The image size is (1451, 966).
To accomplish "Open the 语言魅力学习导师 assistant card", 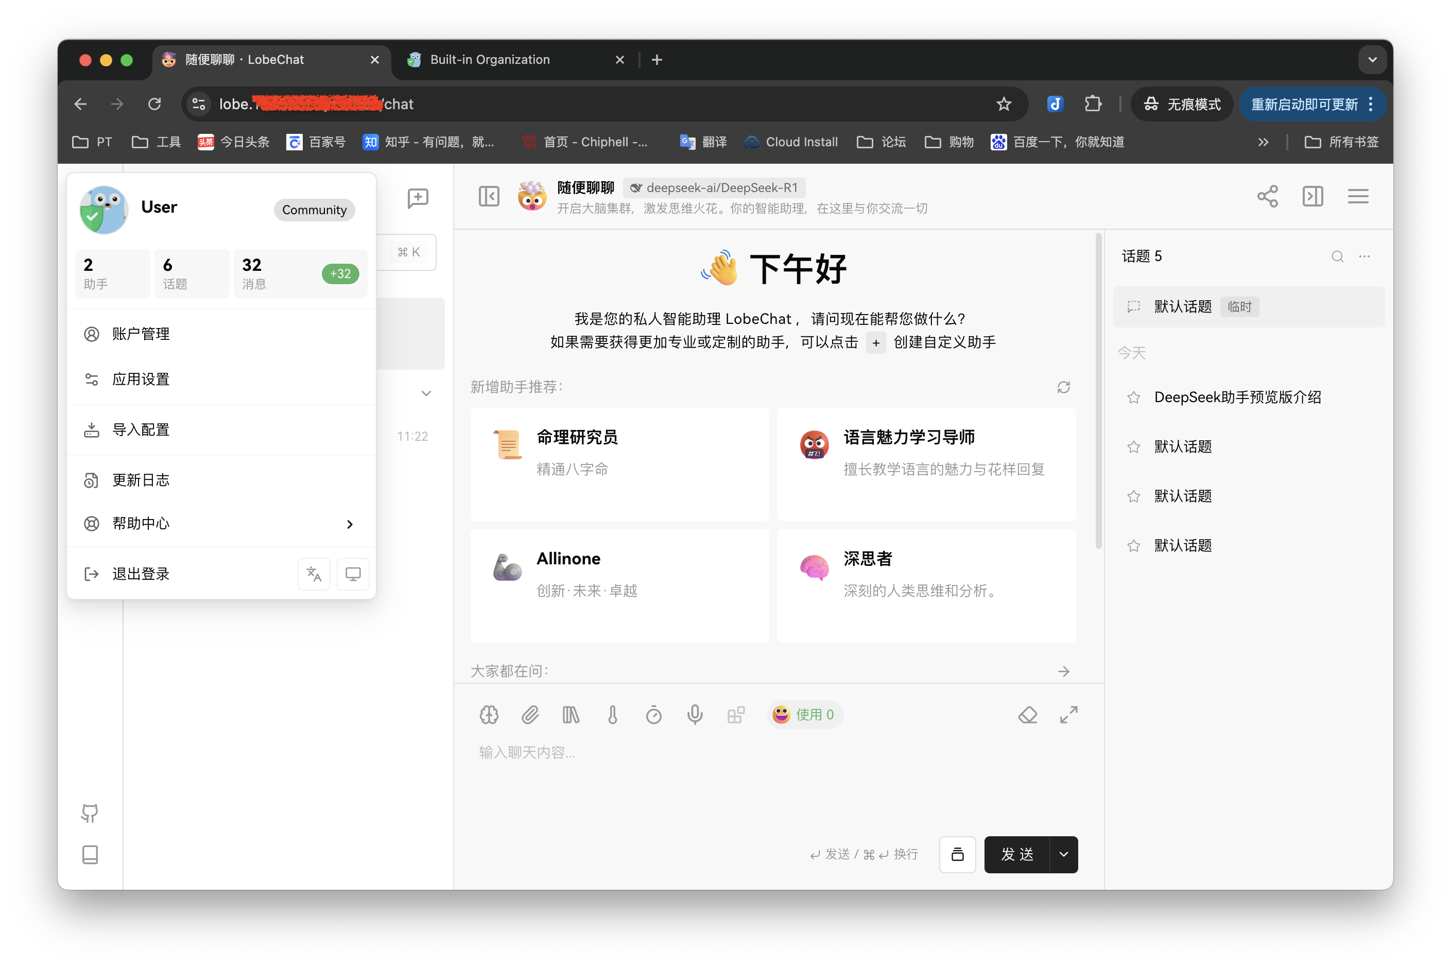I will (x=926, y=464).
